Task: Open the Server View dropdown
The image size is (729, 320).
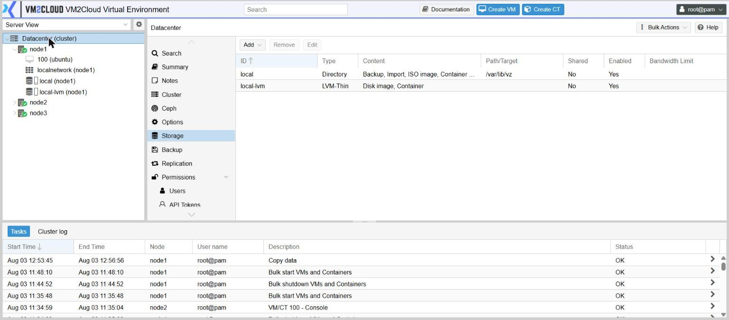Action: (x=125, y=25)
